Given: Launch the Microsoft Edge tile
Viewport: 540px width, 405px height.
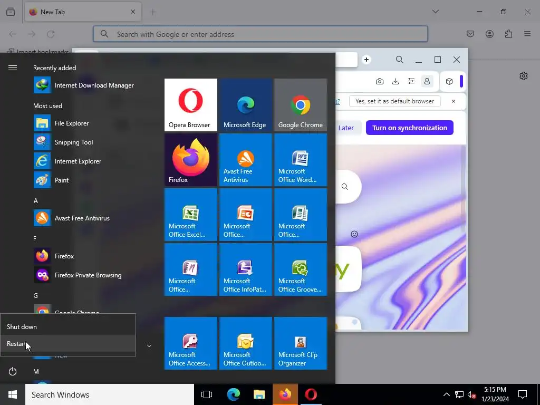Looking at the screenshot, I should pyautogui.click(x=246, y=105).
